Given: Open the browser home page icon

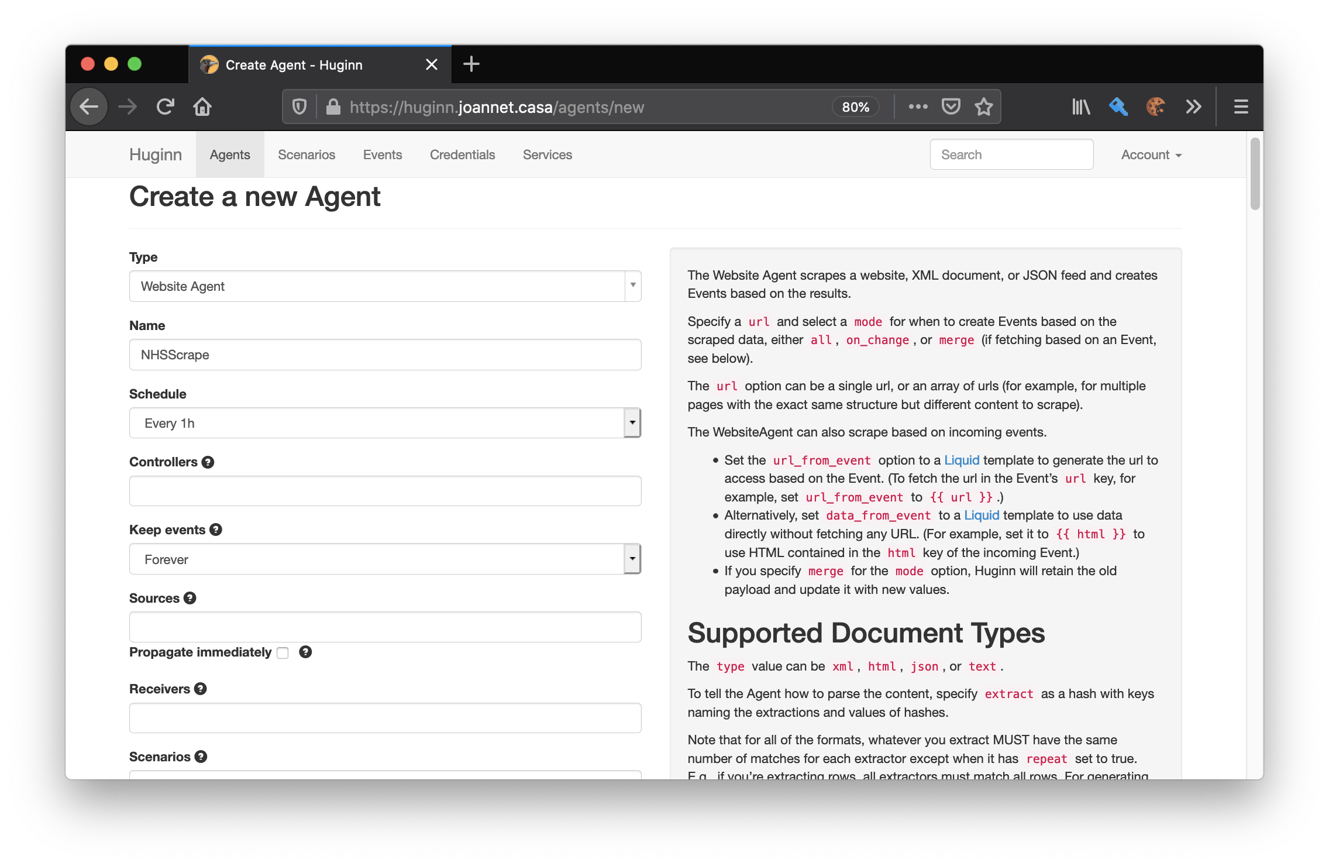Looking at the screenshot, I should (202, 107).
